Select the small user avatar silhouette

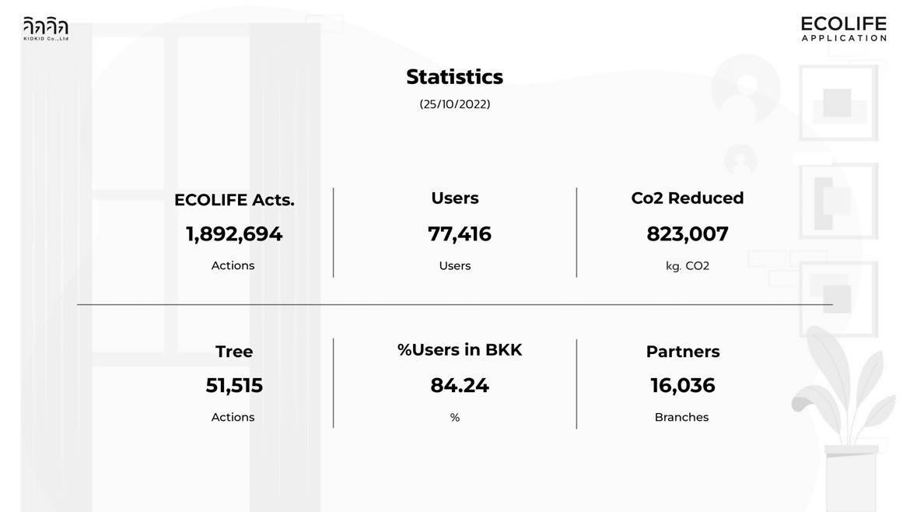740,160
